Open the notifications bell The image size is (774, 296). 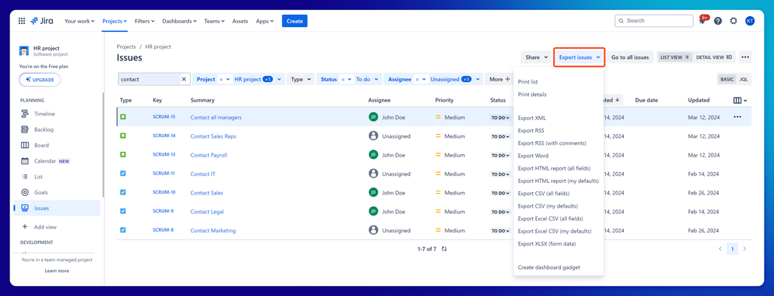point(703,21)
